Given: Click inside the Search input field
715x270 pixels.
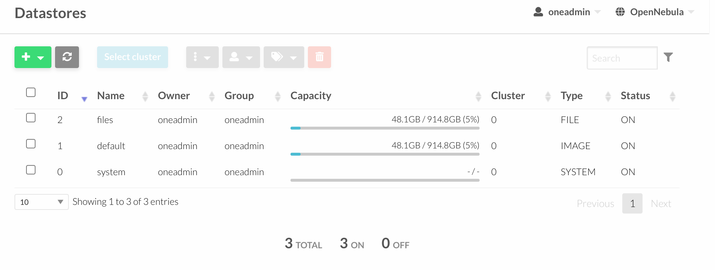Looking at the screenshot, I should tap(622, 58).
